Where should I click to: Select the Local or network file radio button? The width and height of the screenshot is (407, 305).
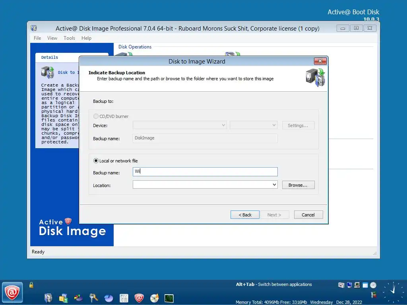tap(96, 161)
